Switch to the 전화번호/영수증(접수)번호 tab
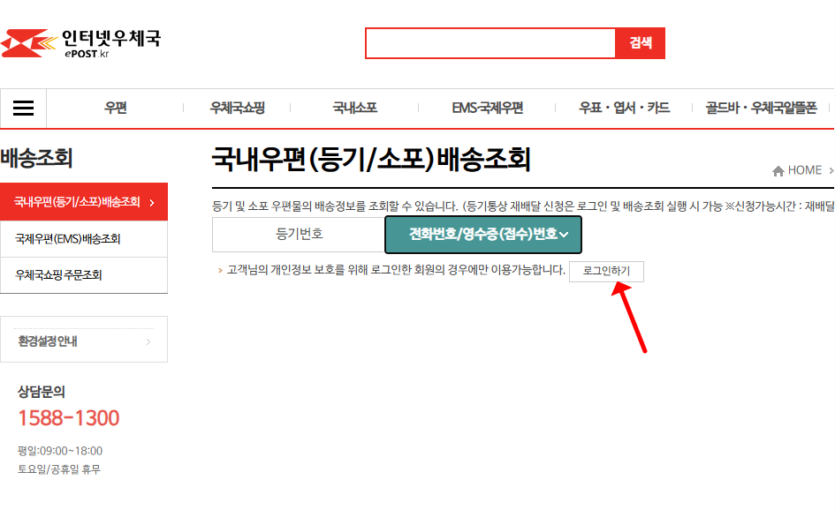The height and width of the screenshot is (517, 835). pos(483,234)
